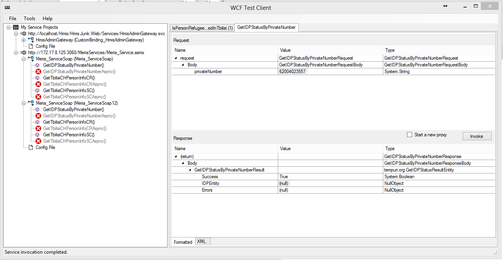Collapse the (return) node in the Response grid

coord(176,156)
